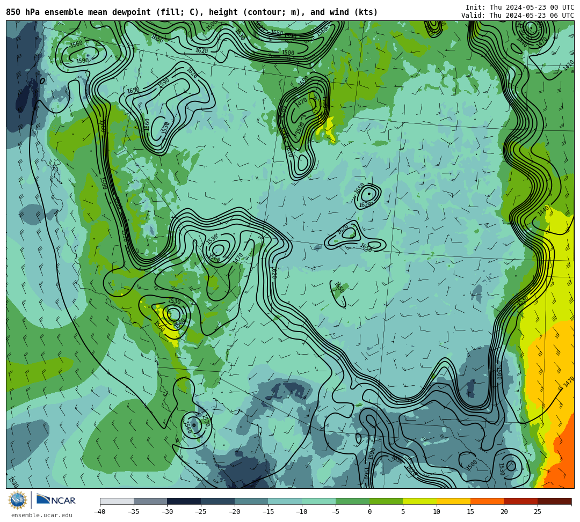Viewport: 580px width, 522px height.
Task: Pick the light teal -15 to -10 colorbar segment
Action: 285,501
